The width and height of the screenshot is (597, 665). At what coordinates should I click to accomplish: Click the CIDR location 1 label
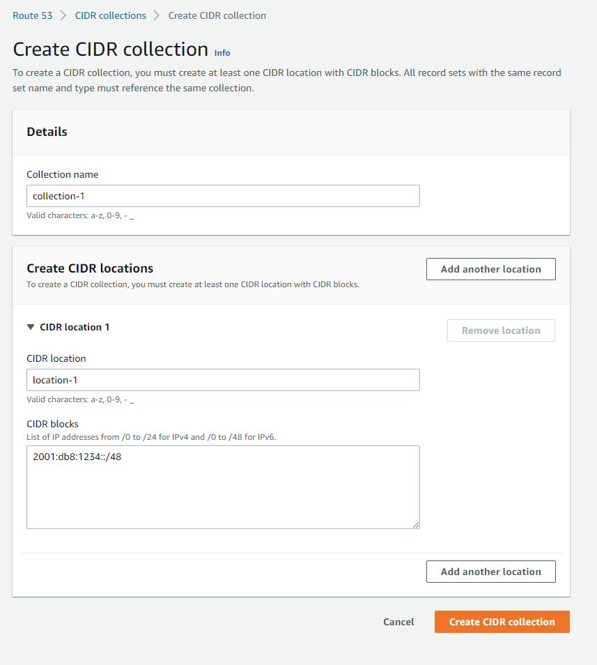point(74,327)
